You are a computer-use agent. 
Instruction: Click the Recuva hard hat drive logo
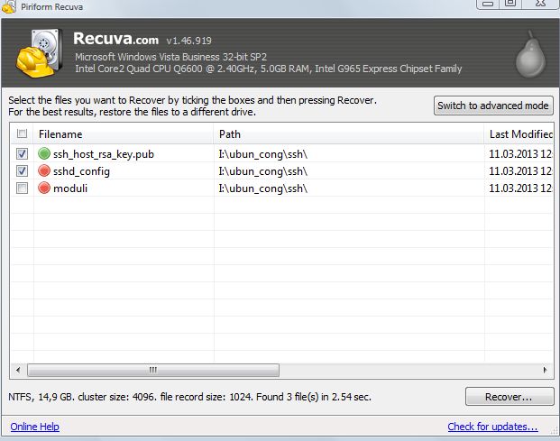pyautogui.click(x=39, y=53)
